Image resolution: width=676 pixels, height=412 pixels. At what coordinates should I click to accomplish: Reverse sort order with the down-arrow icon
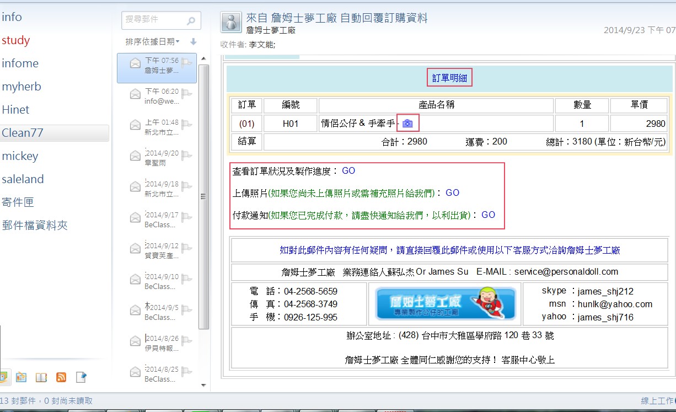(193, 41)
